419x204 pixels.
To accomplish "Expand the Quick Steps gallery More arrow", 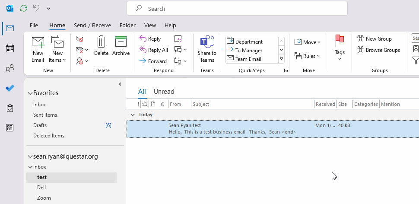I will (x=281, y=58).
